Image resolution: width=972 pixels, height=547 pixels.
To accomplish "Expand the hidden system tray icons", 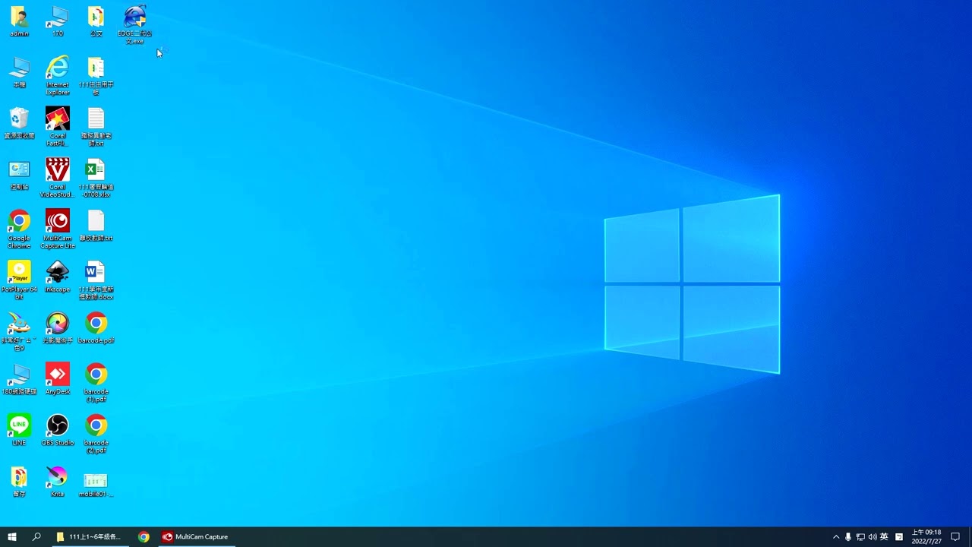I will tap(836, 536).
